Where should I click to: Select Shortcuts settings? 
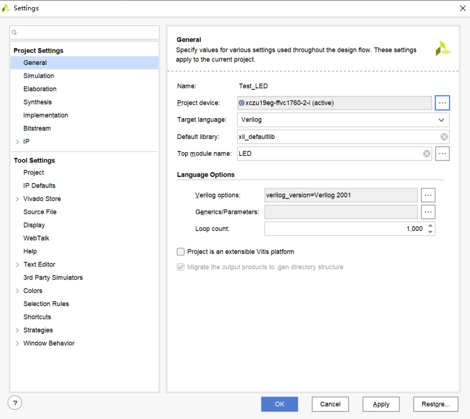click(x=37, y=317)
